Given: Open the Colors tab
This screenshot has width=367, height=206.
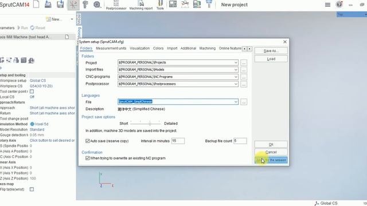Looking at the screenshot, I should click(158, 48).
